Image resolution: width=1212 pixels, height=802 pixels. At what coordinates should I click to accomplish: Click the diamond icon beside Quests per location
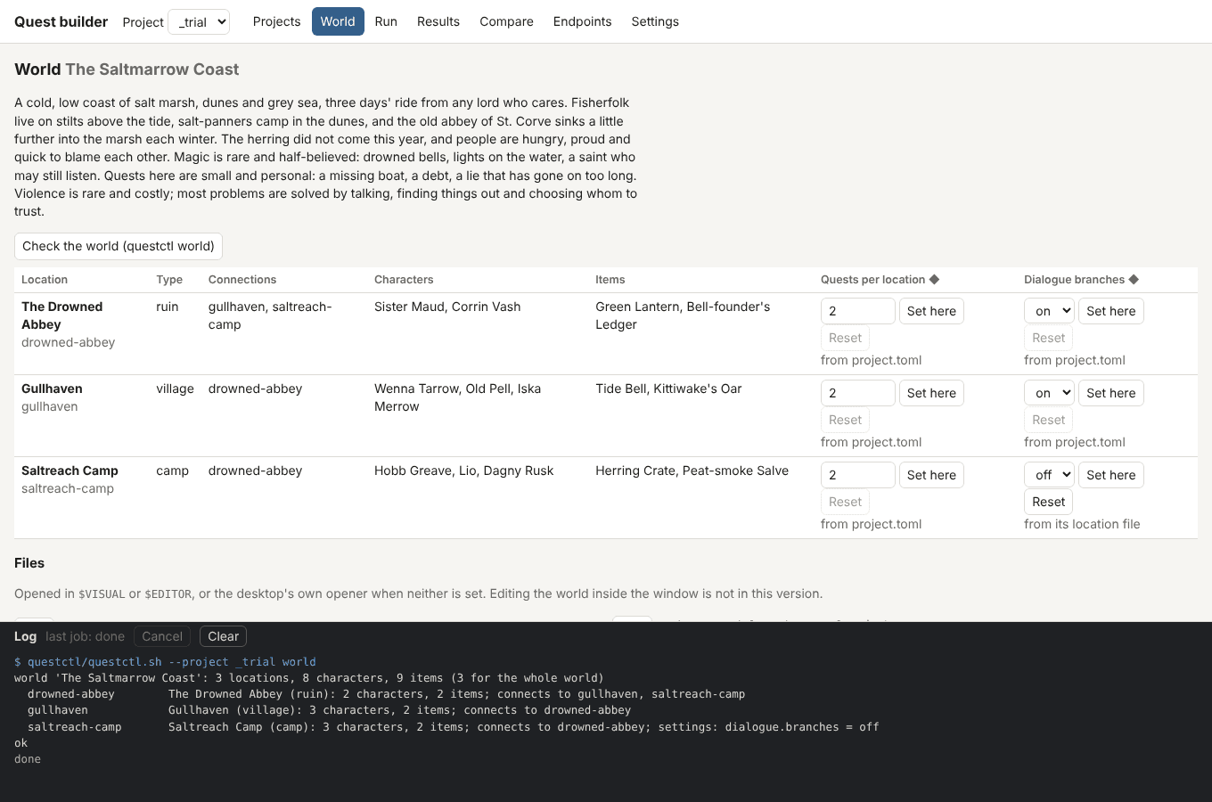pos(934,280)
